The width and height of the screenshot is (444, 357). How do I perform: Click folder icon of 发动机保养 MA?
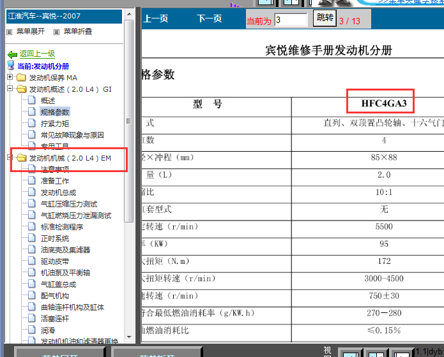click(21, 77)
